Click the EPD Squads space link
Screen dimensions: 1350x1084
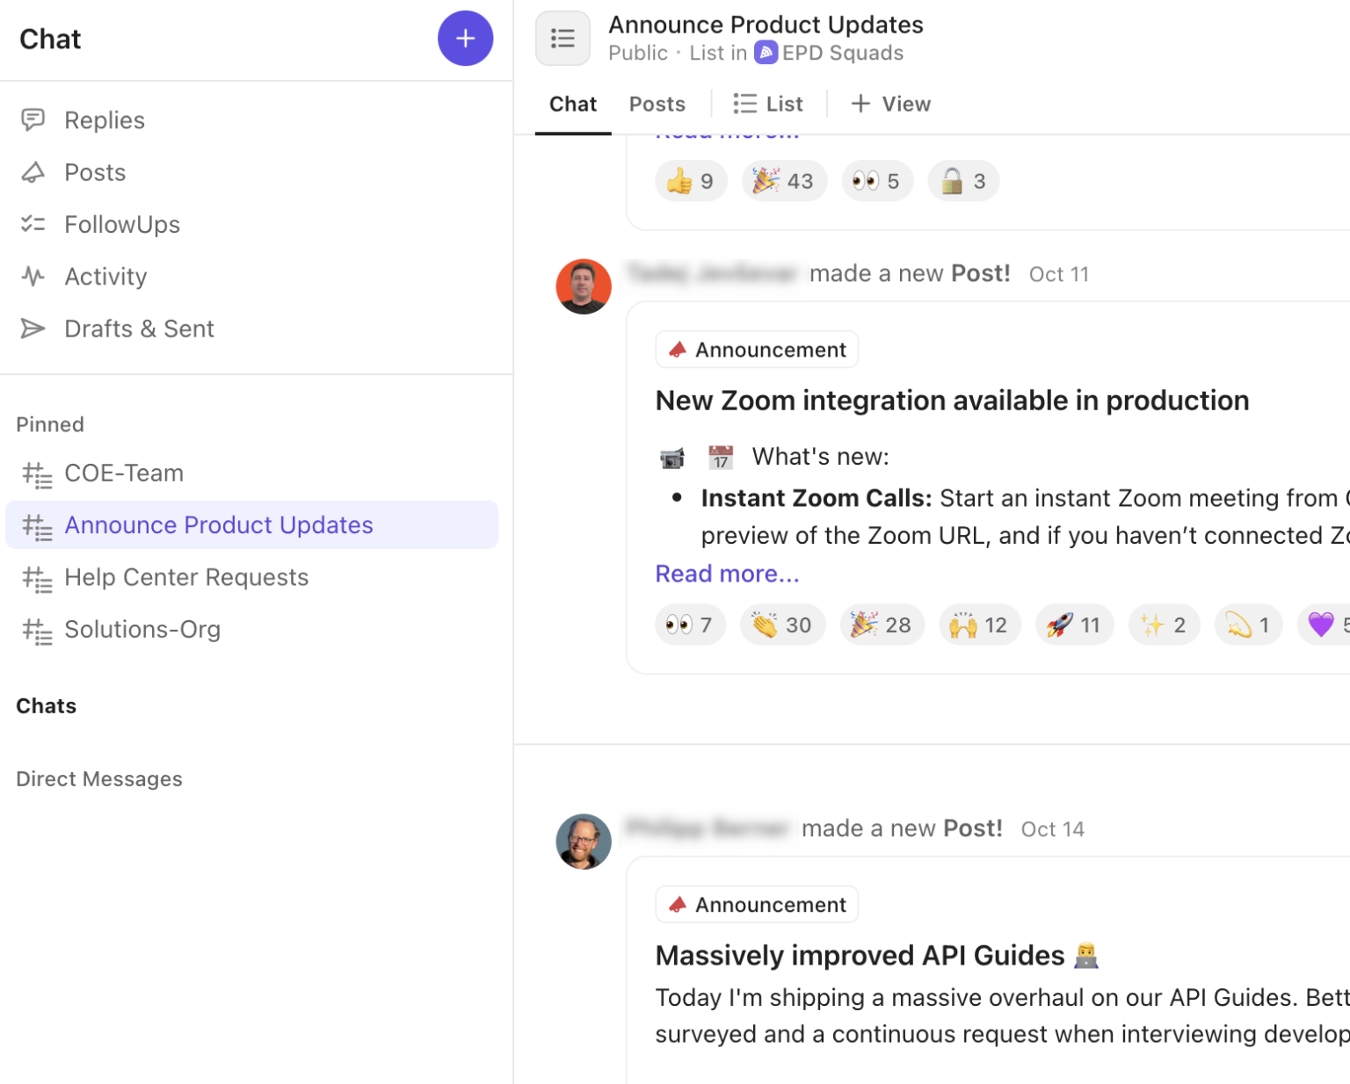click(x=831, y=54)
